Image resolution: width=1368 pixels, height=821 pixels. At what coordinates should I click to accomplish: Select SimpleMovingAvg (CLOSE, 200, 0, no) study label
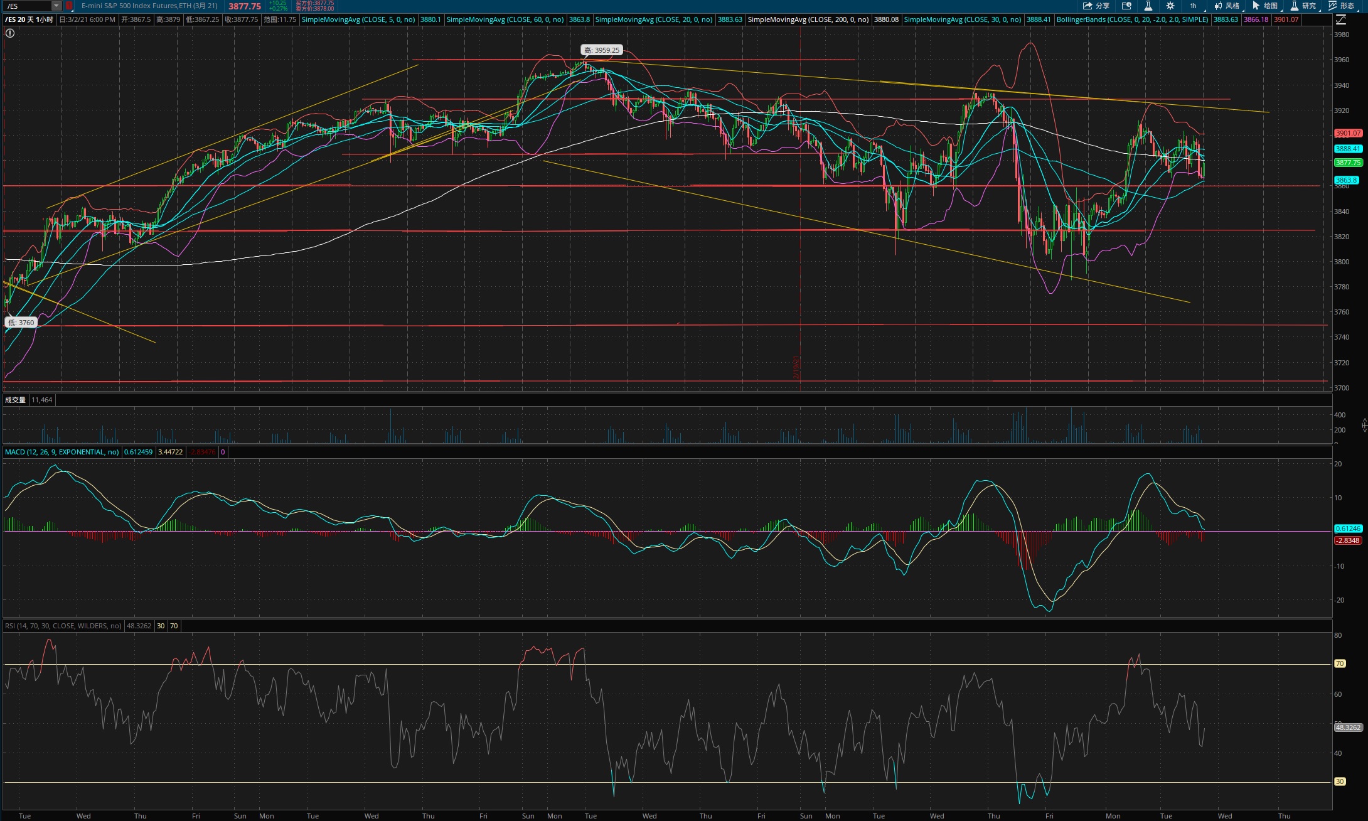tap(808, 19)
